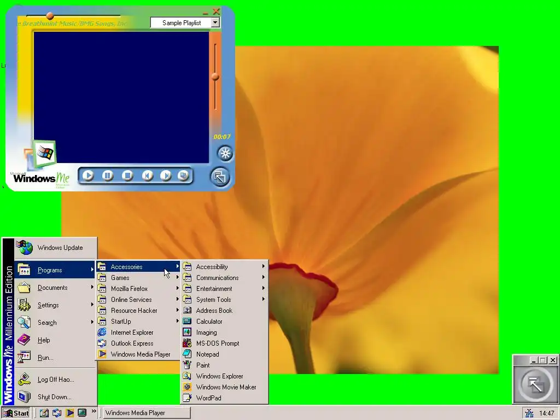The height and width of the screenshot is (420, 560).
Task: Expand Online Services submenu arrow
Action: pyautogui.click(x=178, y=299)
